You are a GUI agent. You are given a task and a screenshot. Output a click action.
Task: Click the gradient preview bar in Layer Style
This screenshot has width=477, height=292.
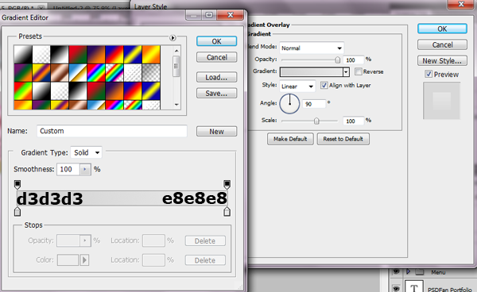click(x=312, y=72)
